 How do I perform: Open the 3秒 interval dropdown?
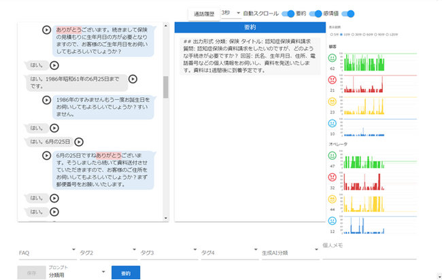(231, 13)
